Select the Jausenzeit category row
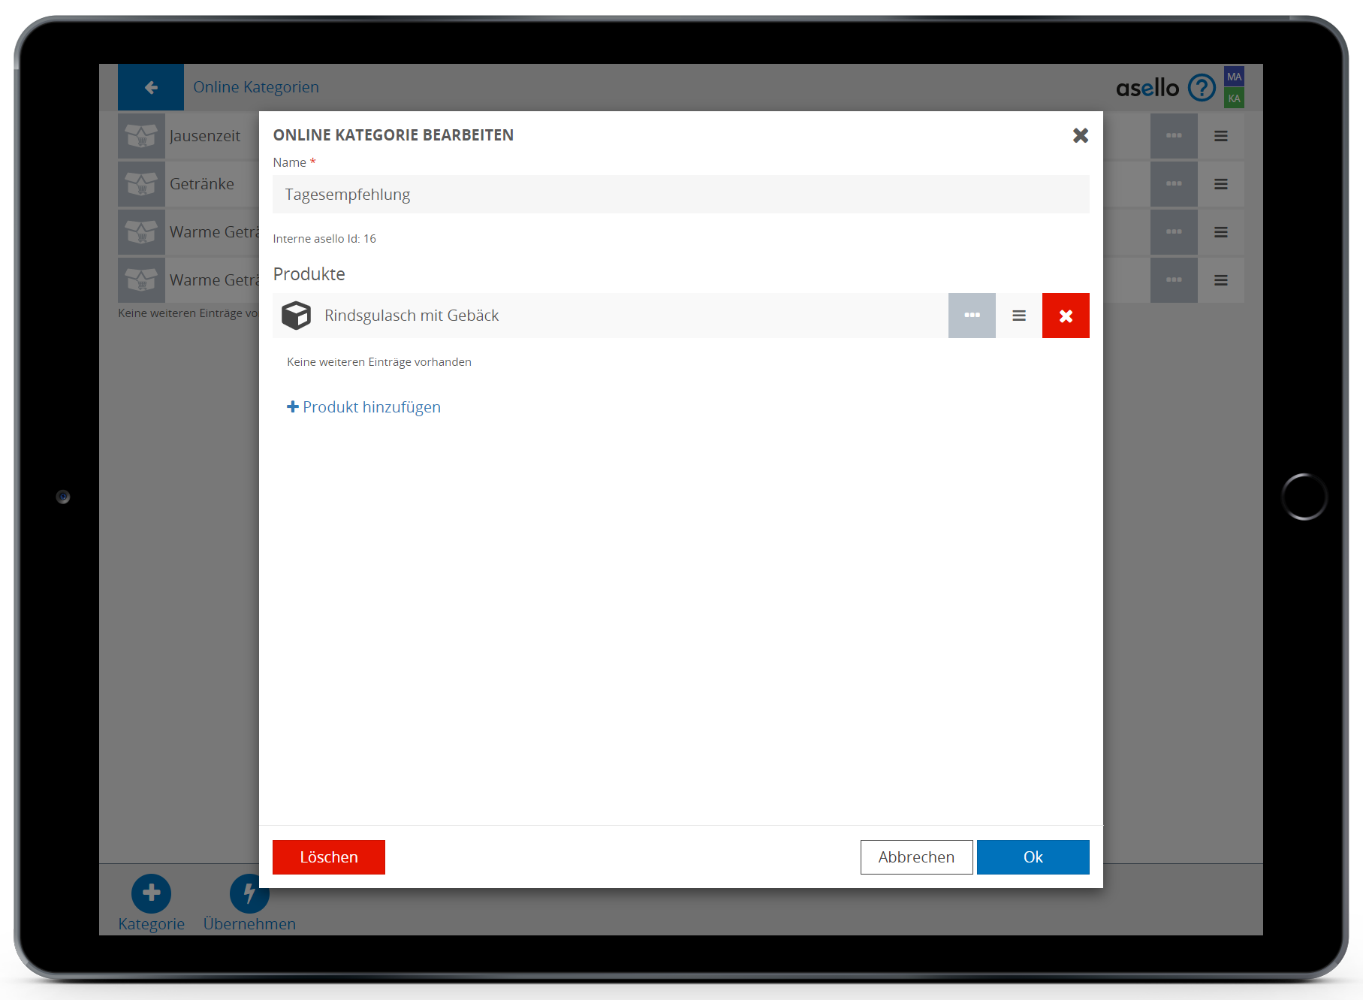 [204, 136]
